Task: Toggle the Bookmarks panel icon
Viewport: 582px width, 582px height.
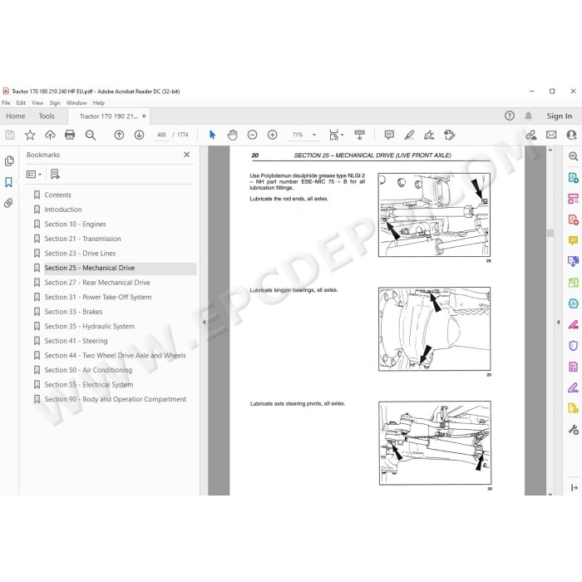Action: coord(9,182)
